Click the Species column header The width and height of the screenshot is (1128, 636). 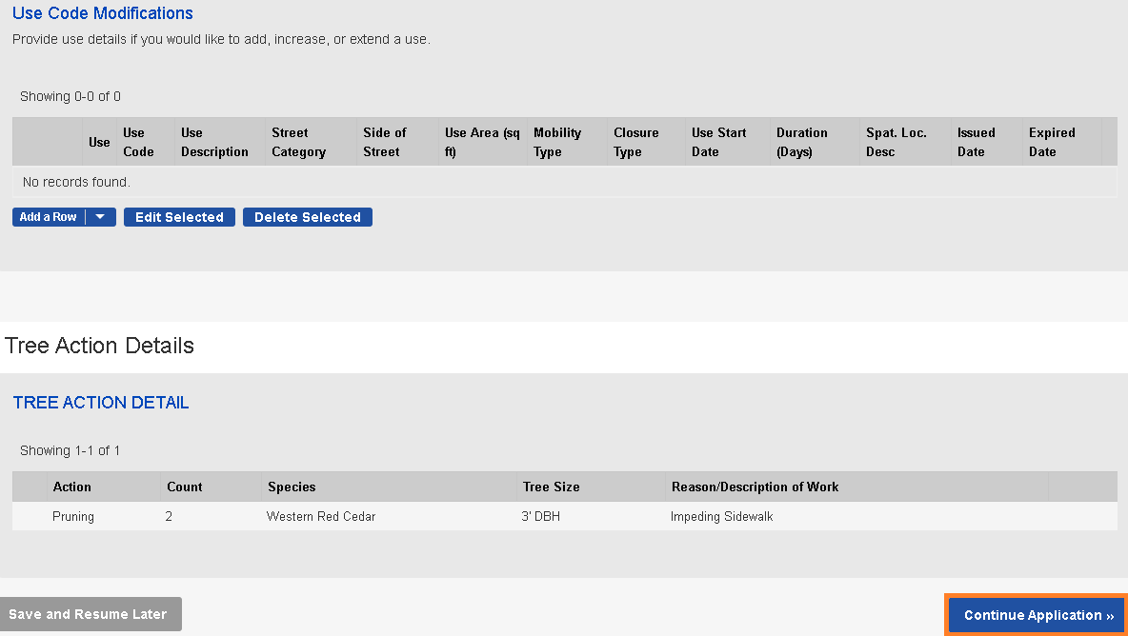[292, 487]
